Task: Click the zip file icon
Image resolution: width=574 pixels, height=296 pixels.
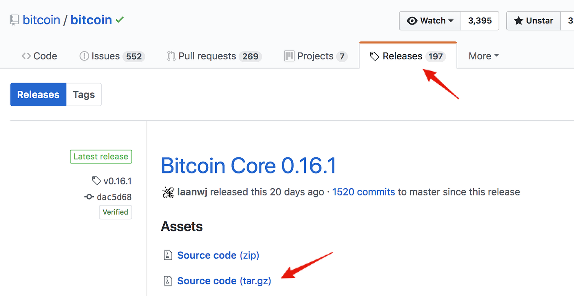Action: (168, 256)
